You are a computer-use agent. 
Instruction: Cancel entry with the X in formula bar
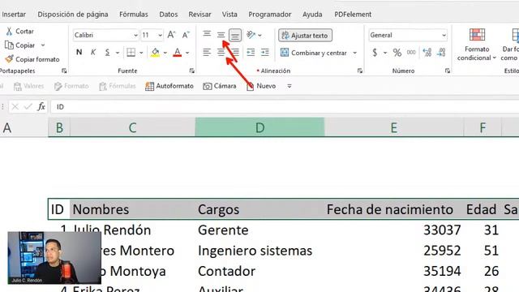pyautogui.click(x=15, y=106)
